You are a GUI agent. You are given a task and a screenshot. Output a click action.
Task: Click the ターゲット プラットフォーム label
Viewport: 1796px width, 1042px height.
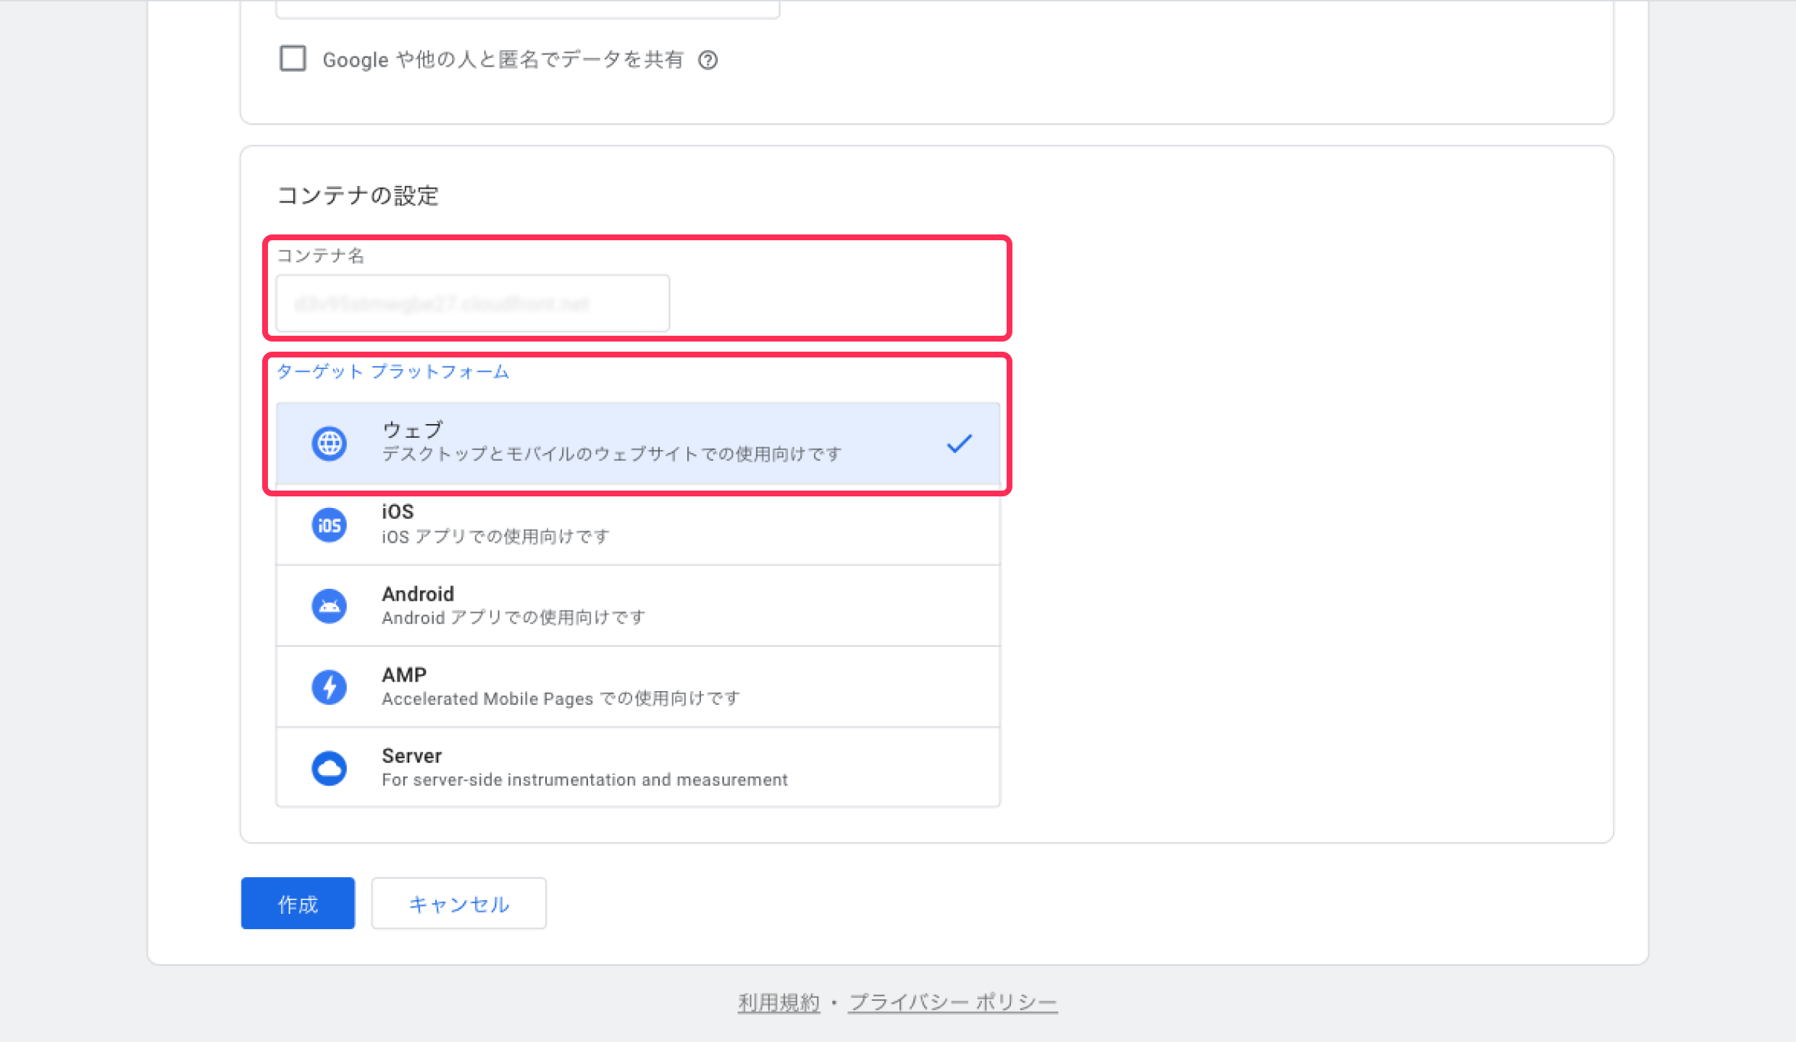coord(393,372)
